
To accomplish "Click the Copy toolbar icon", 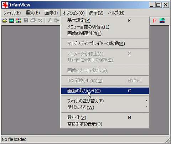I will (57, 21).
